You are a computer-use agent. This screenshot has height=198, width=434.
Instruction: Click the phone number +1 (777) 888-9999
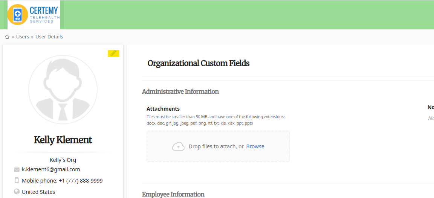tap(81, 181)
